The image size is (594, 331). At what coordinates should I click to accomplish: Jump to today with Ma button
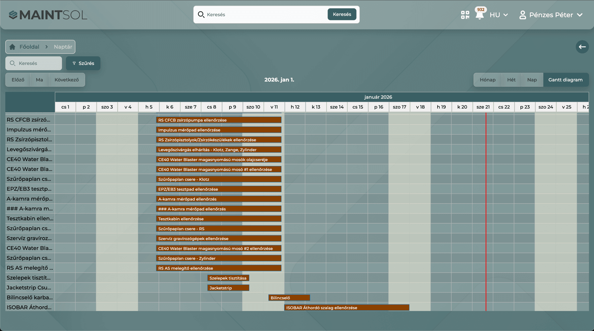click(39, 80)
